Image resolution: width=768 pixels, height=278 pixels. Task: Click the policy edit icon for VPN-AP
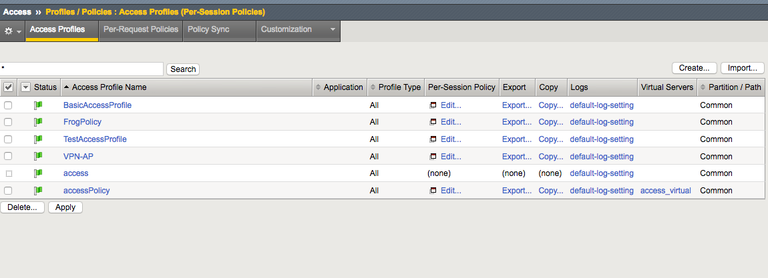(x=433, y=157)
